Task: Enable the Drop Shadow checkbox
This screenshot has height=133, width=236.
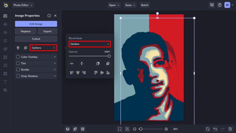Action: 18,76
